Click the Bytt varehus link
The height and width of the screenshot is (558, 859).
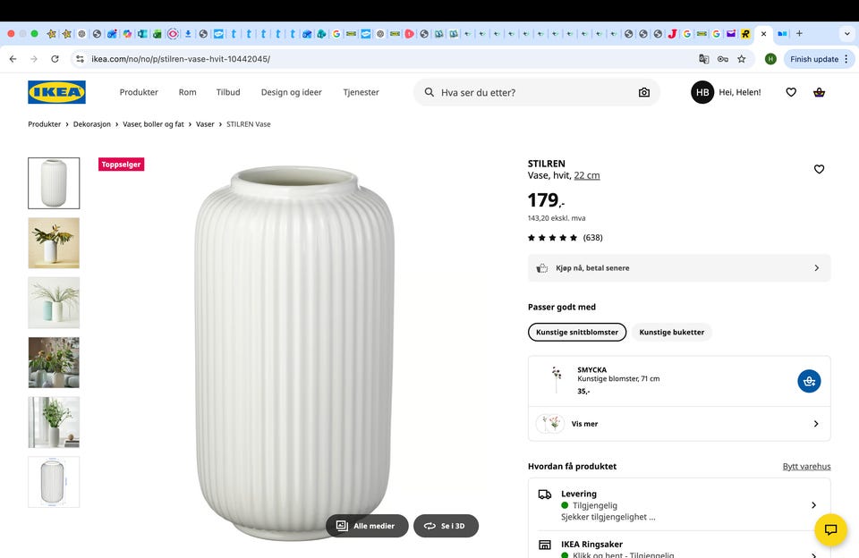point(806,467)
